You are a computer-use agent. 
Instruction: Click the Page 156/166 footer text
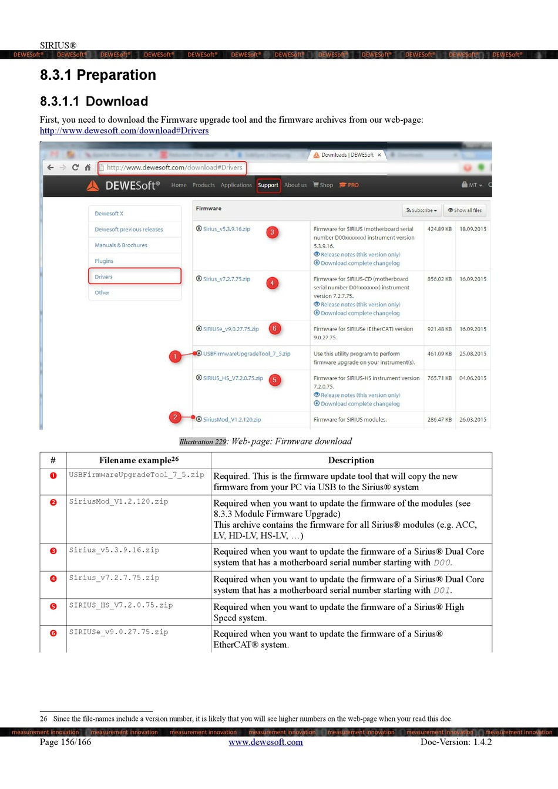pyautogui.click(x=65, y=742)
